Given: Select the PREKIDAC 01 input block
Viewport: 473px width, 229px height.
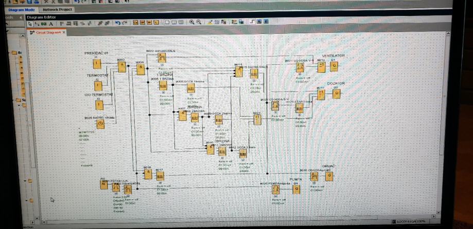Looking at the screenshot, I should [x=97, y=64].
